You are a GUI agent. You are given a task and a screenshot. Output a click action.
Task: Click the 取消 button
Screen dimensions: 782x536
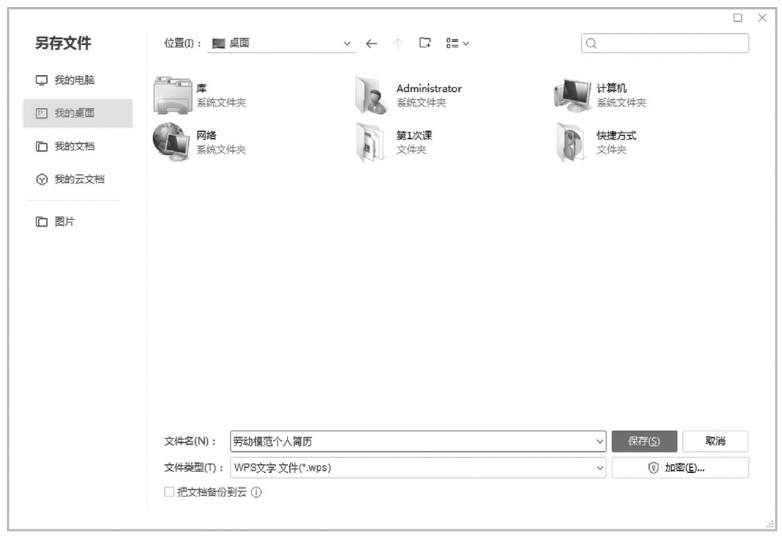[x=715, y=441]
